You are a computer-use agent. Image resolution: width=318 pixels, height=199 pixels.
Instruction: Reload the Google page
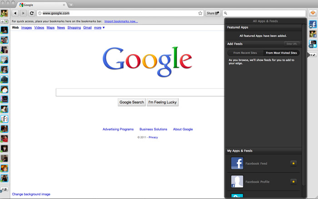point(32,13)
